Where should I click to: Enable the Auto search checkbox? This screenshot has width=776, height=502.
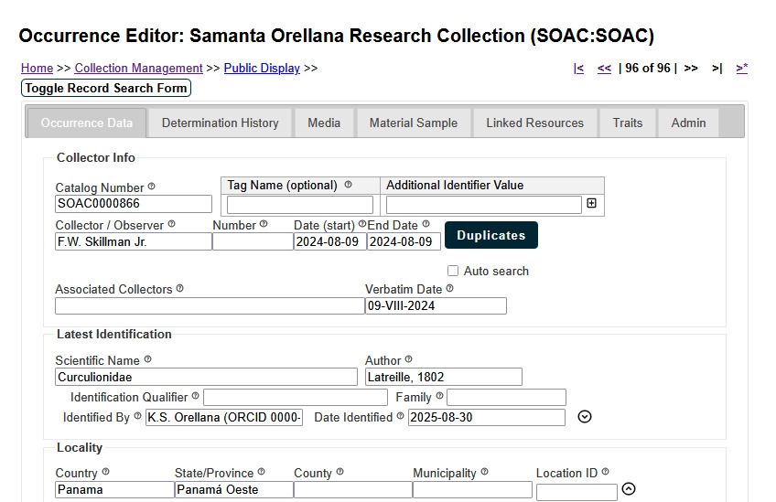[x=453, y=272]
